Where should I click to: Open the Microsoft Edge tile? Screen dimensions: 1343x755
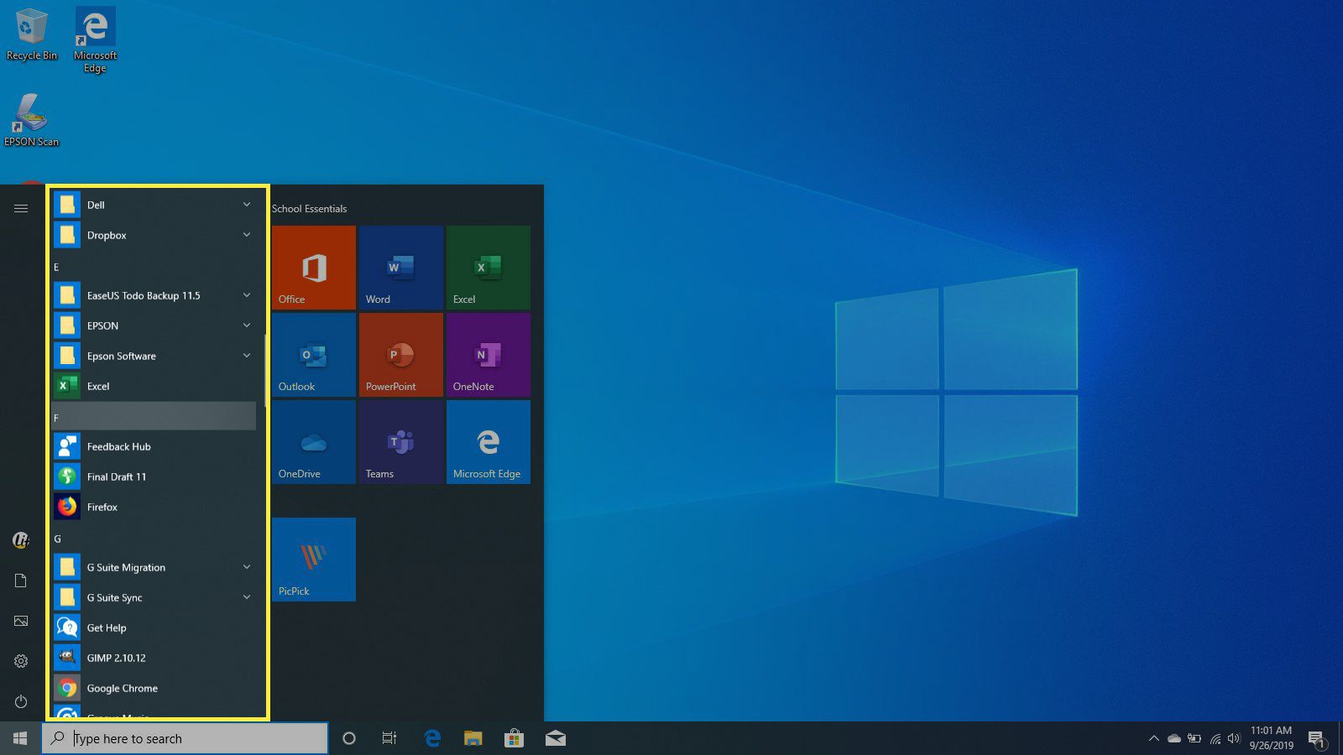[x=489, y=442]
